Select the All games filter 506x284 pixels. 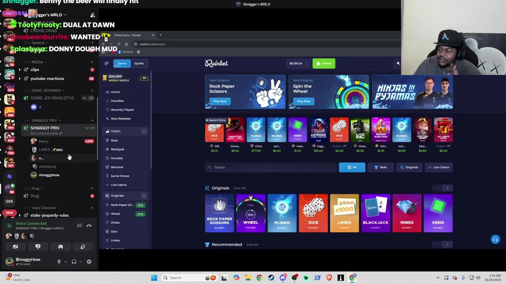pyautogui.click(x=352, y=167)
